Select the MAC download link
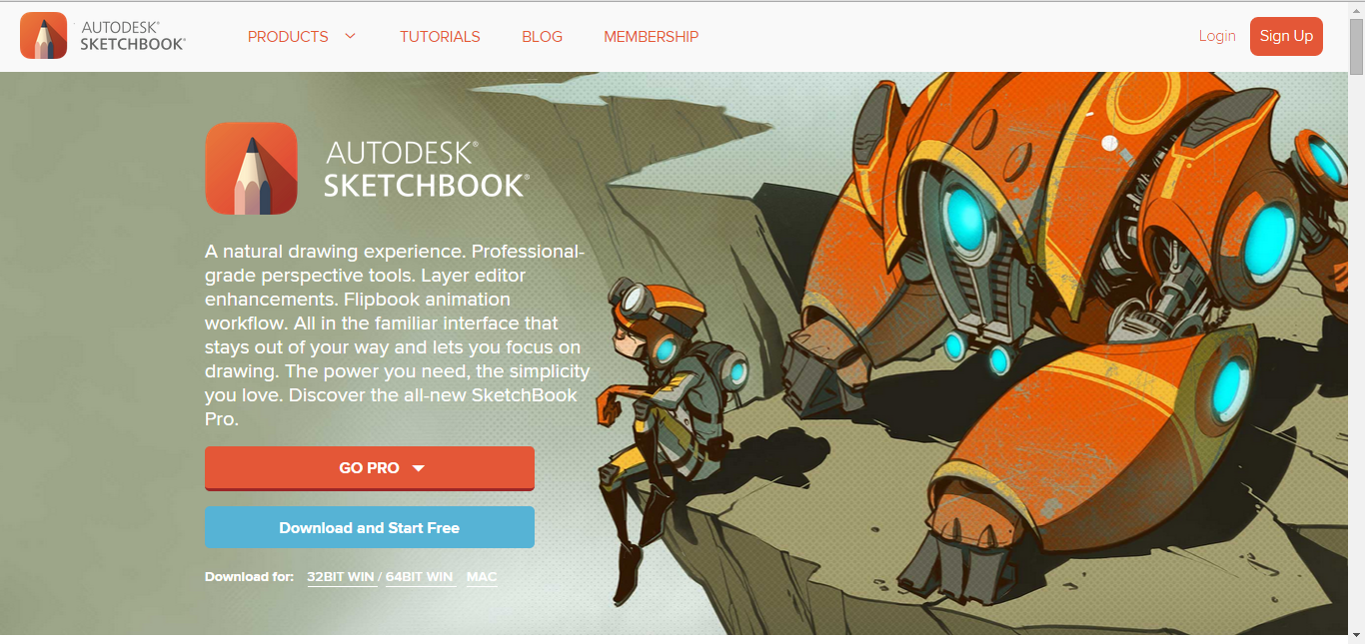 482,577
